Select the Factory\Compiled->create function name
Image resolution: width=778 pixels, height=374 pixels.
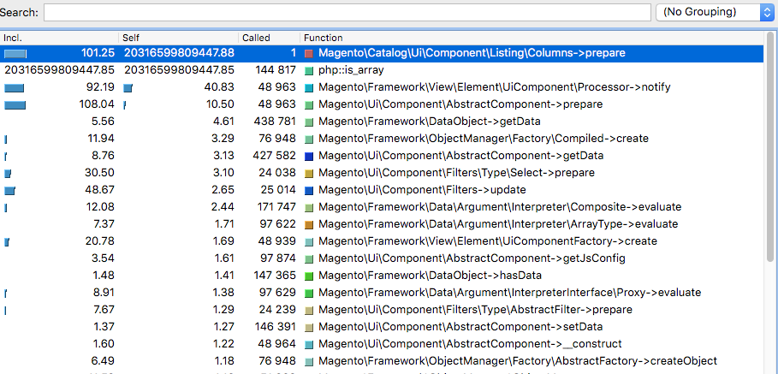click(484, 139)
